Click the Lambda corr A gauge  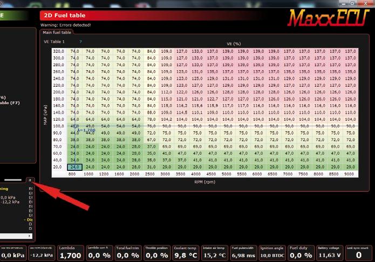pyautogui.click(x=99, y=253)
